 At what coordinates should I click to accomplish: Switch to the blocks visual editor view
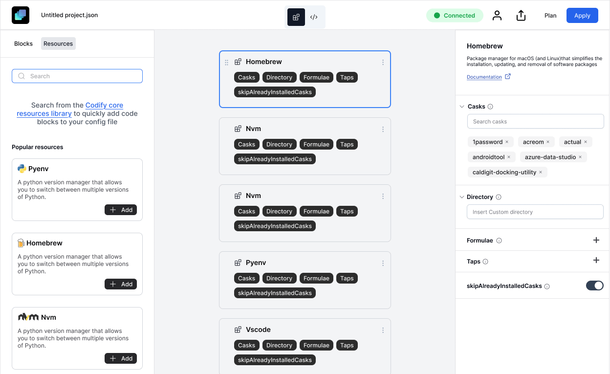(296, 17)
